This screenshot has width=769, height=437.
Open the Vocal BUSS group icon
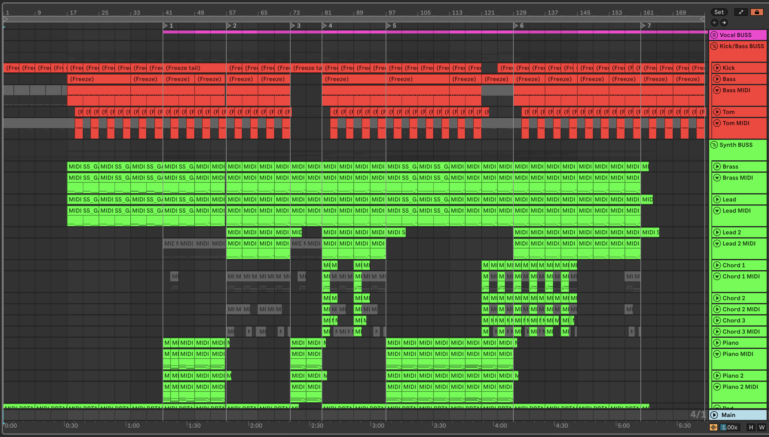[714, 35]
